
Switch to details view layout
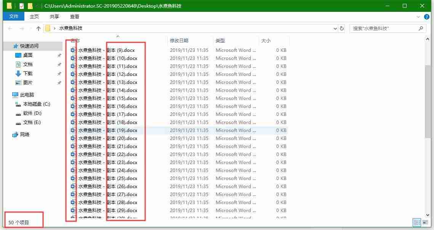point(417,222)
